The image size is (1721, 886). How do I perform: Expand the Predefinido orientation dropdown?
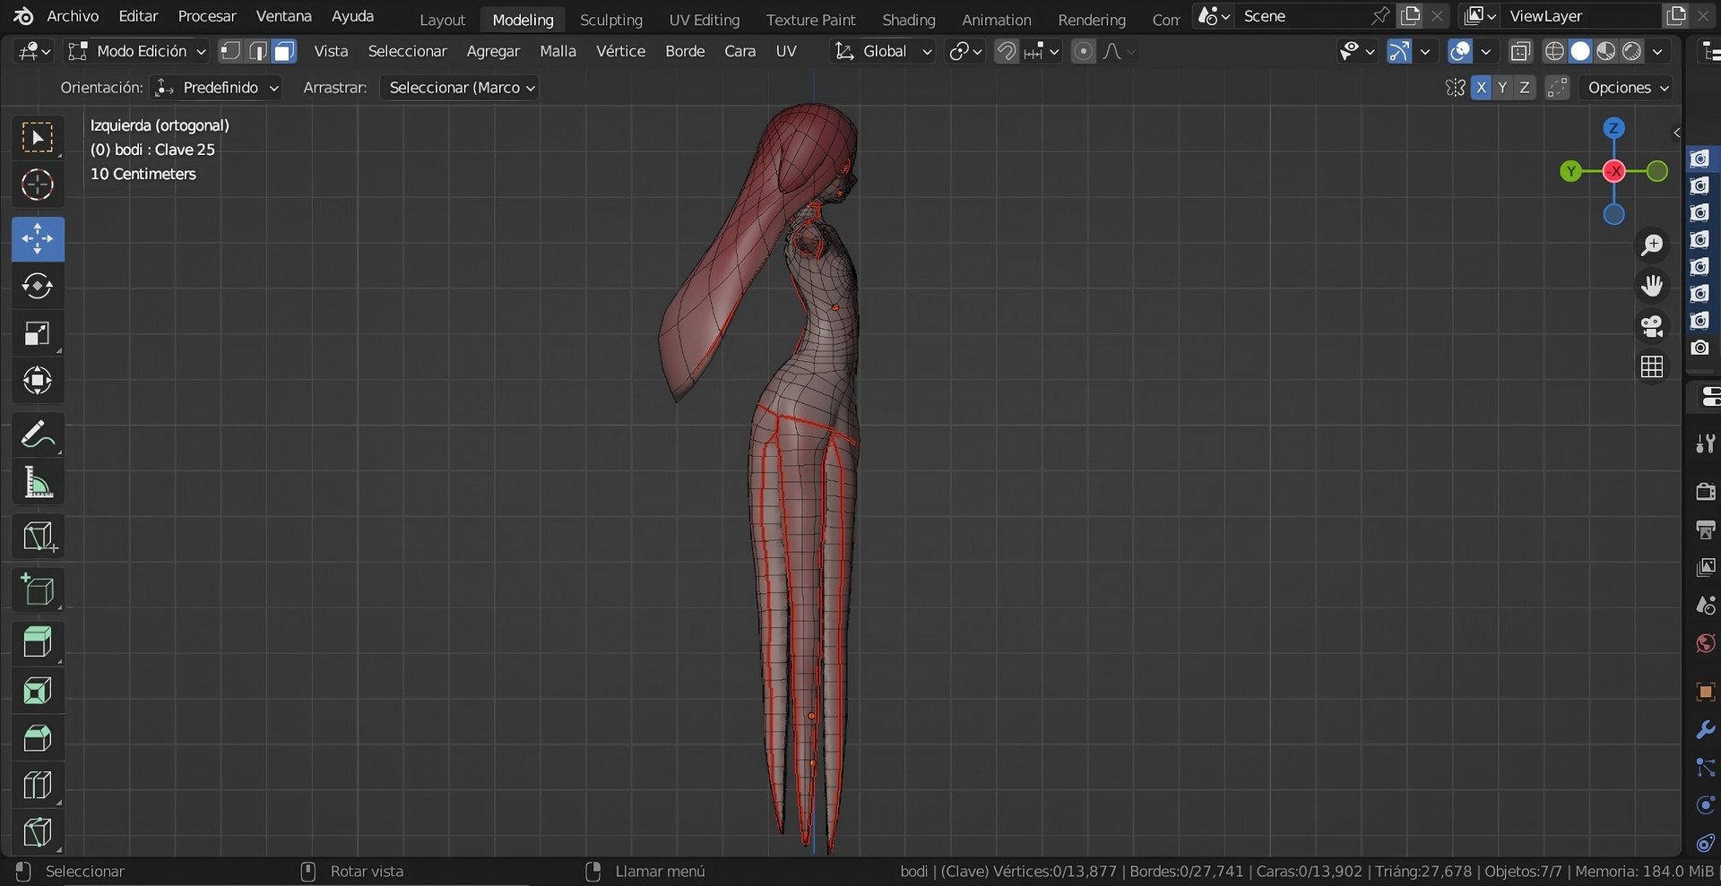216,88
